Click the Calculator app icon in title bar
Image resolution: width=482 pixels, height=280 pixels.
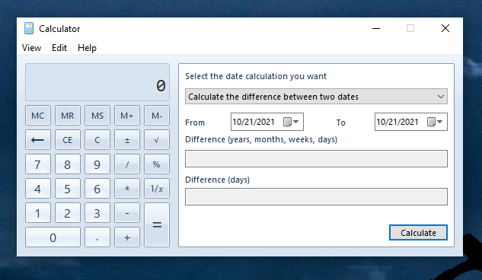(x=29, y=28)
